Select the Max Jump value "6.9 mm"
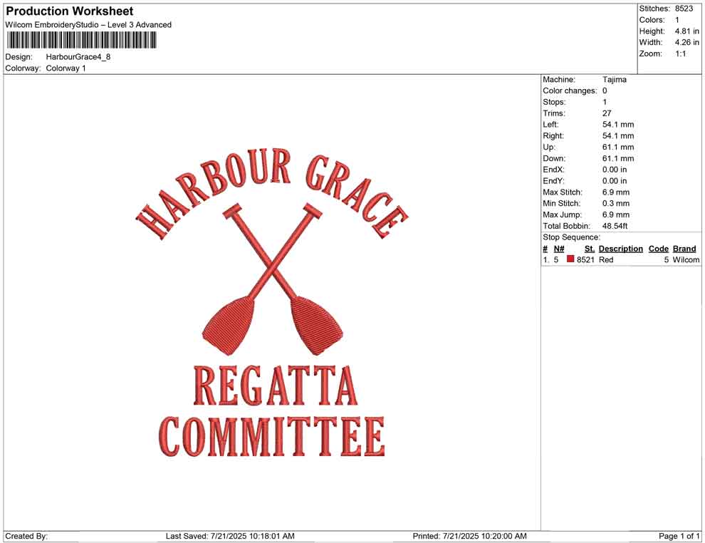705x543 pixels. point(616,214)
